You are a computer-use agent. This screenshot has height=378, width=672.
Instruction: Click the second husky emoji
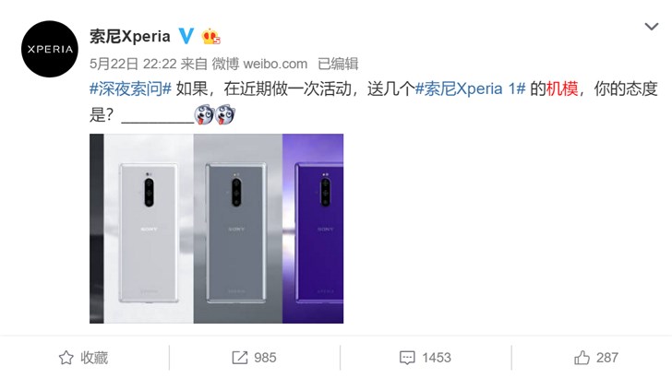pyautogui.click(x=225, y=114)
